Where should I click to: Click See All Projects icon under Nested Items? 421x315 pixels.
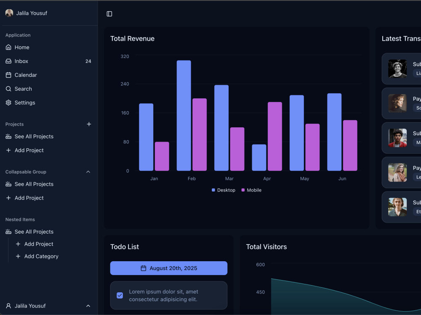point(8,232)
